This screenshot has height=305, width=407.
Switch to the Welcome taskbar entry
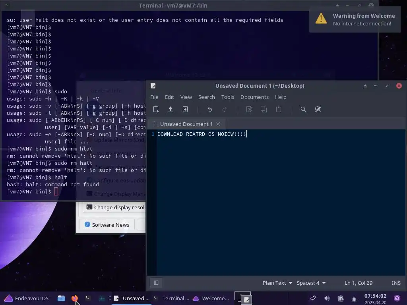tap(211, 298)
